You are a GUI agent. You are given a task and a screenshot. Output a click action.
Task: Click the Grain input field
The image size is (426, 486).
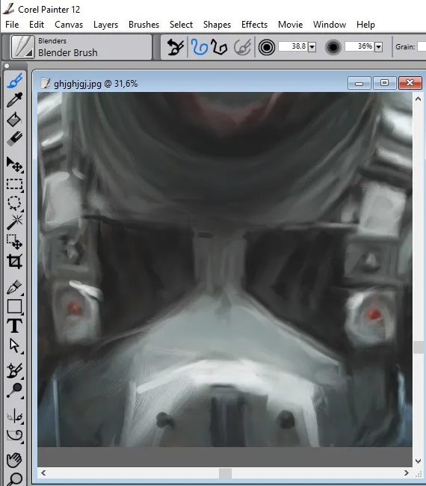(x=422, y=46)
